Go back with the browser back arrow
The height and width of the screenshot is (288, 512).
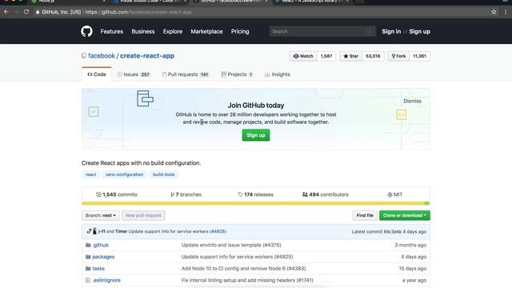click(x=6, y=12)
